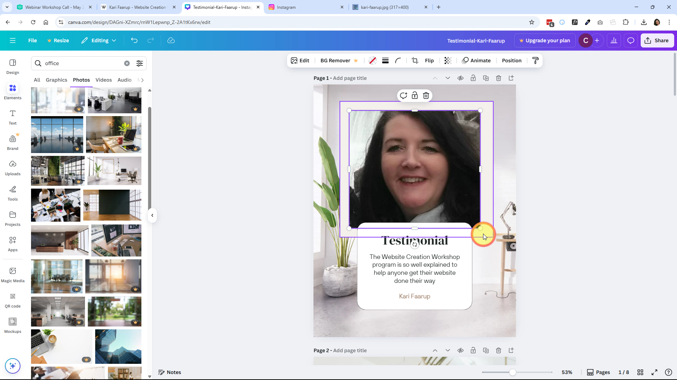This screenshot has width=677, height=380.
Task: Launch the Canva AI assistant sparkle button
Action: pos(13,366)
